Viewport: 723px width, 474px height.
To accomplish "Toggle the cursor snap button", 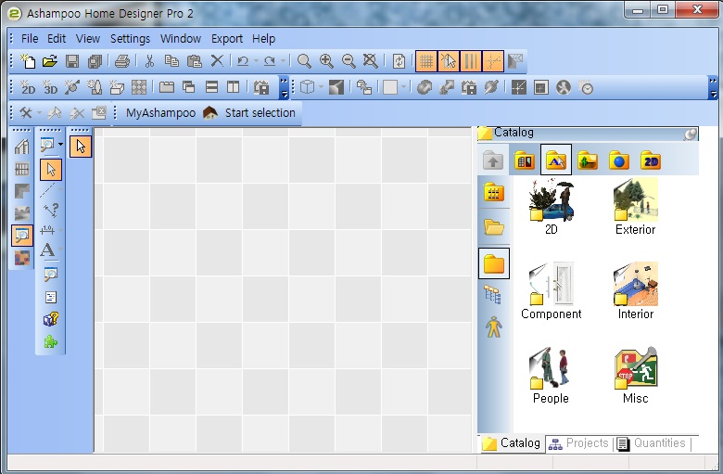I will pyautogui.click(x=449, y=61).
